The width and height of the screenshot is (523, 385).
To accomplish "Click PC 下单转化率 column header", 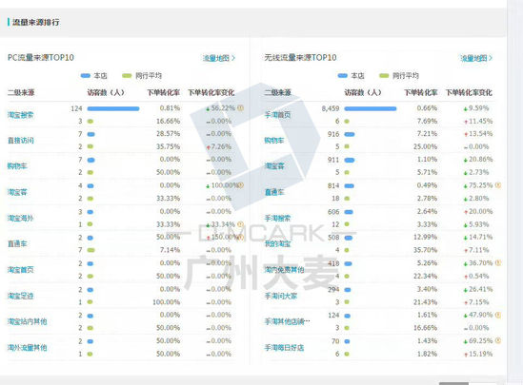I will [164, 92].
